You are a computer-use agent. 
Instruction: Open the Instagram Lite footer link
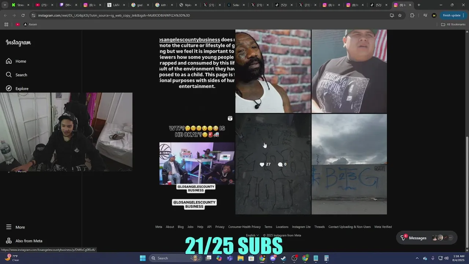tap(301, 227)
